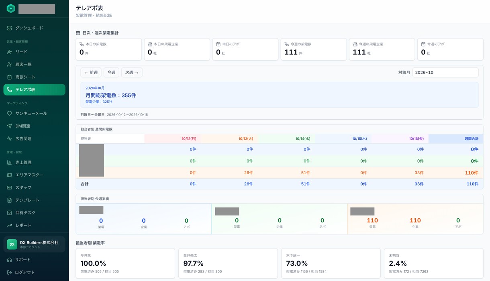Image resolution: width=490 pixels, height=281 pixels.
Task: Open サンキューメール section
Action: click(34, 114)
